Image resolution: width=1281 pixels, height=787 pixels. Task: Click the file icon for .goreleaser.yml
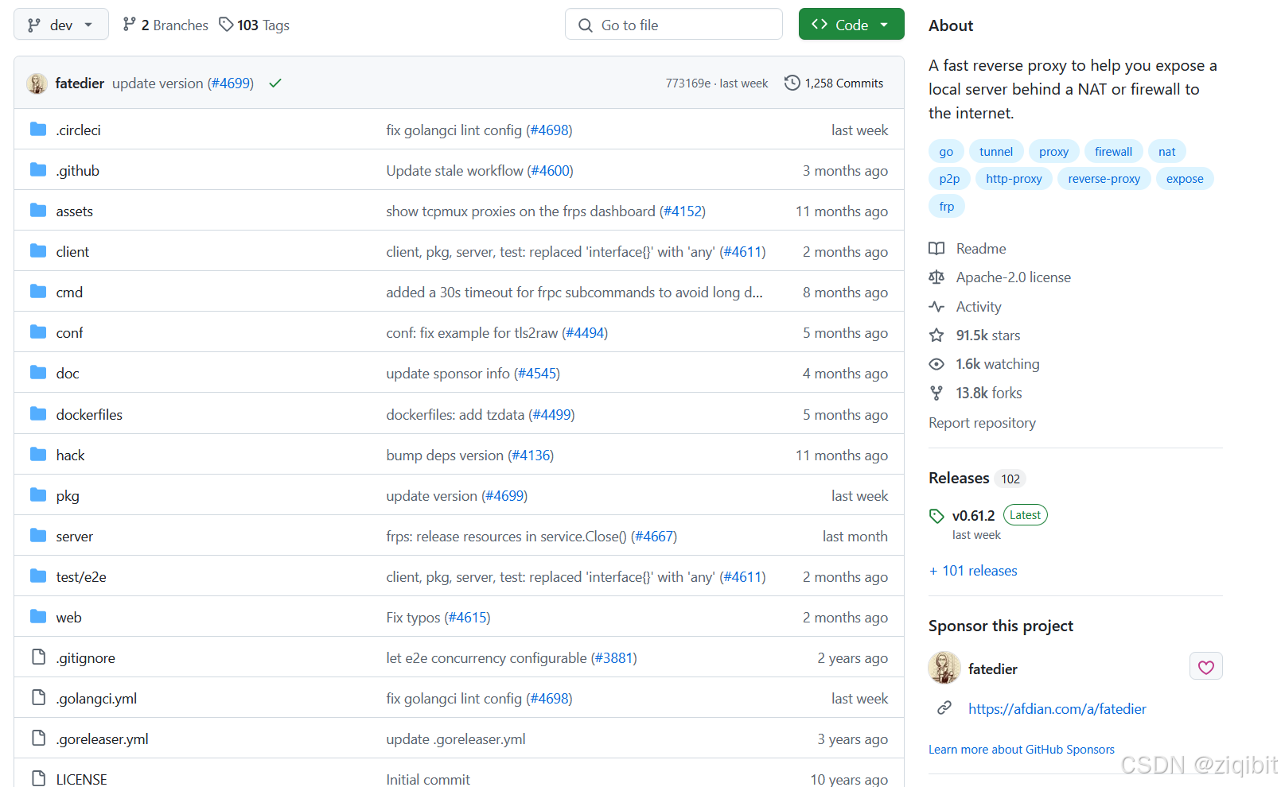[x=38, y=738]
